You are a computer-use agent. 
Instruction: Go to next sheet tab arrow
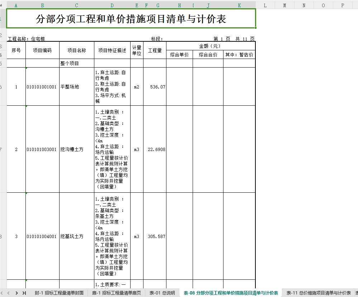coord(17,293)
